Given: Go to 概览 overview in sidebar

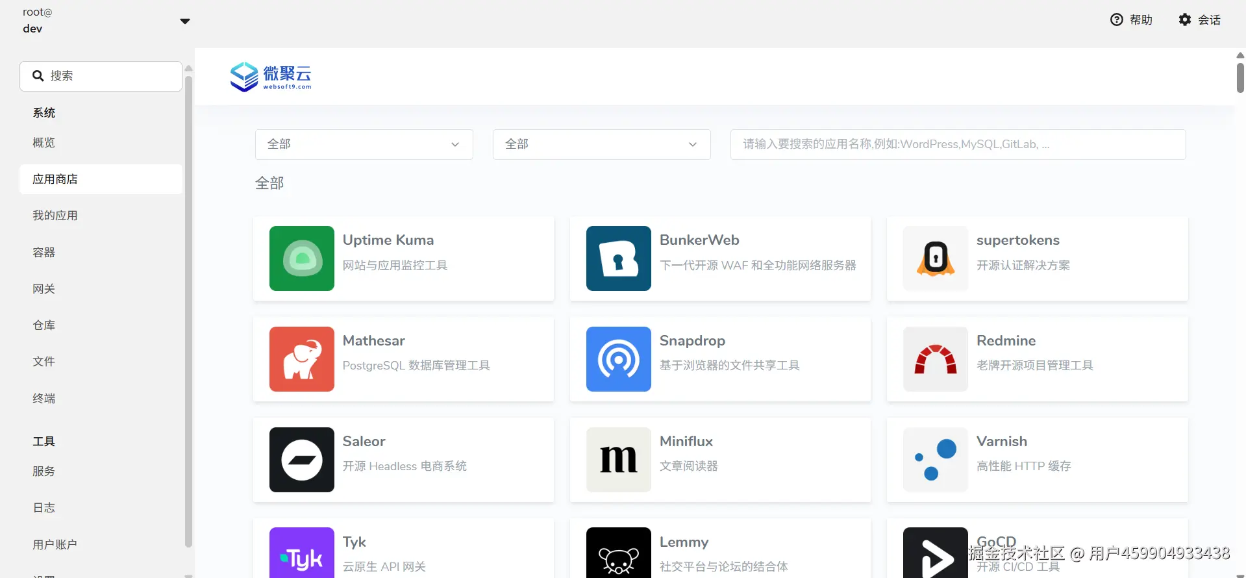Looking at the screenshot, I should pos(44,143).
